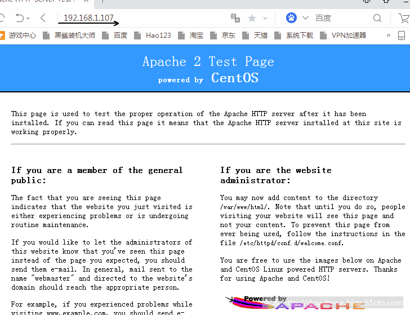Open the 黑鲨装机大师 bookmark

click(x=75, y=36)
